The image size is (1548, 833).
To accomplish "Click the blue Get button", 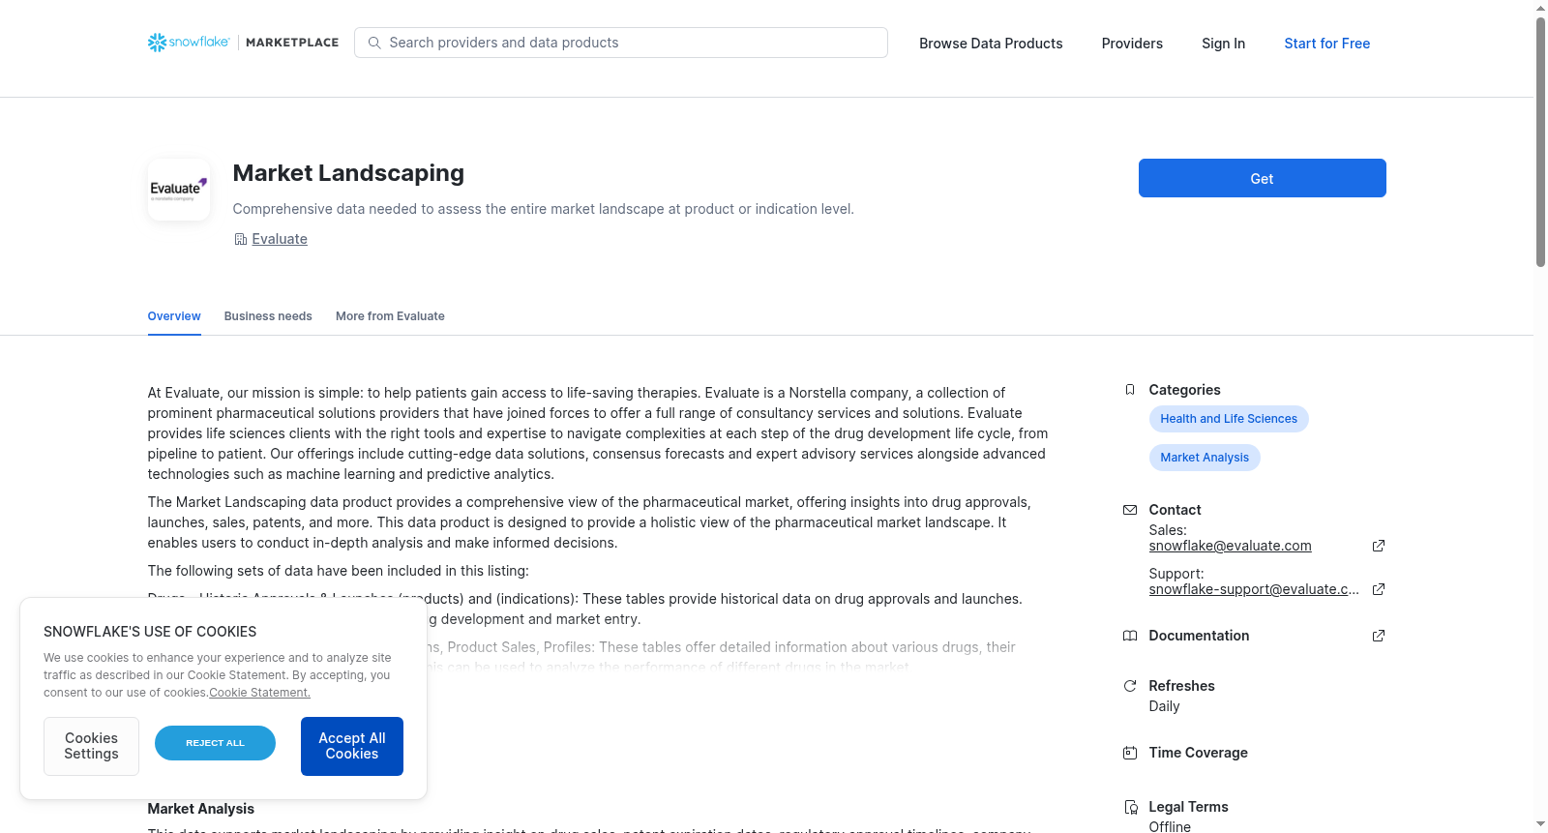I will [1262, 178].
